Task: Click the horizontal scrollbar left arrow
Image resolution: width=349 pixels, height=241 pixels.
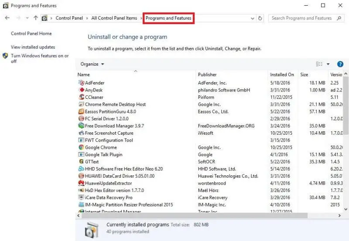Action: pyautogui.click(x=78, y=216)
